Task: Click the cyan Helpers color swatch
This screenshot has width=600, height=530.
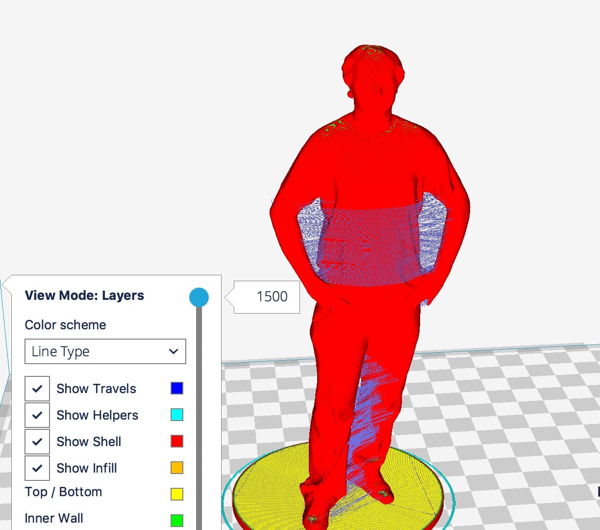Action: 177,415
